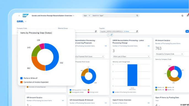Open GR Amount Equals IR Amount card title
This screenshot has width=189, height=106.
pyautogui.click(x=81, y=100)
